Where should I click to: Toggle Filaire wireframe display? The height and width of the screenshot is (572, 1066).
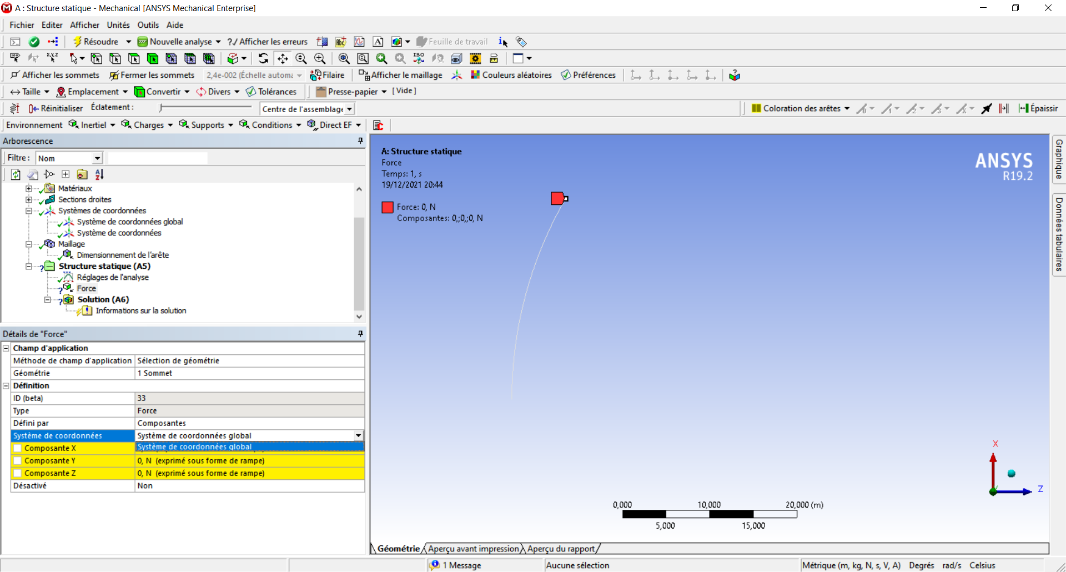(327, 75)
